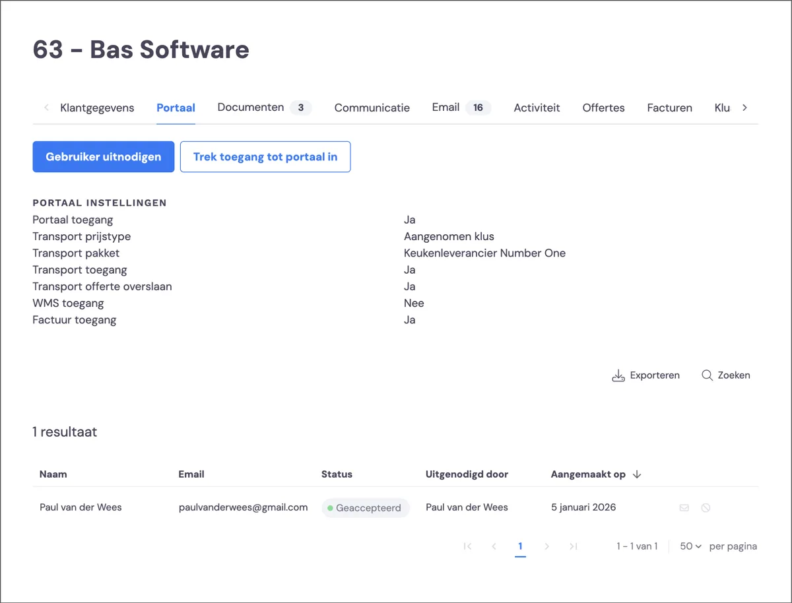This screenshot has height=603, width=792.
Task: Select page 1 in the pagination
Action: (x=520, y=546)
